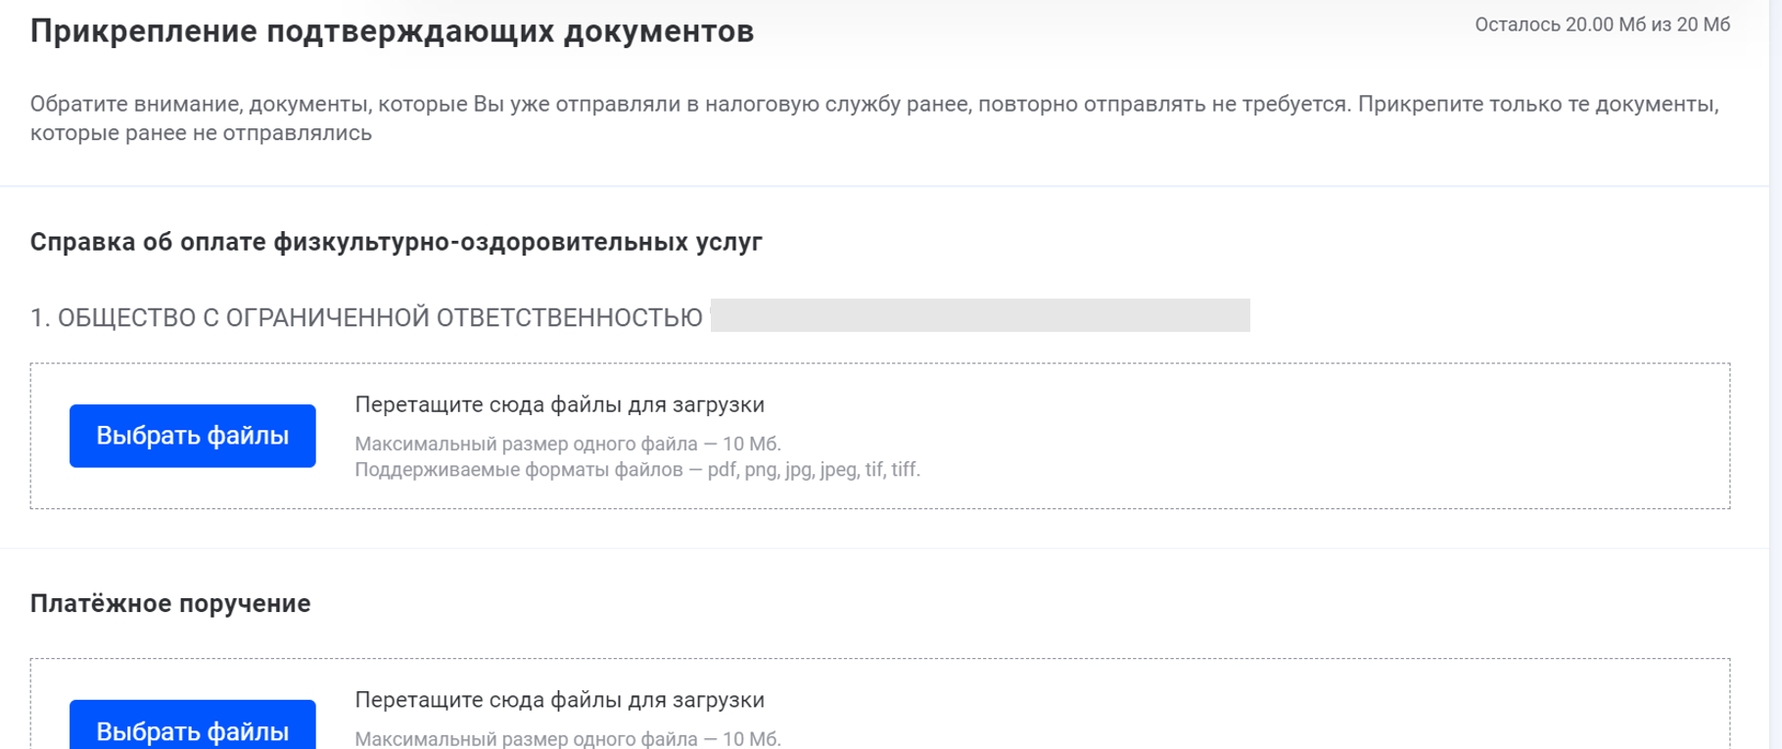
Task: Click the divider line above Платёжное поручение
Action: (881, 548)
